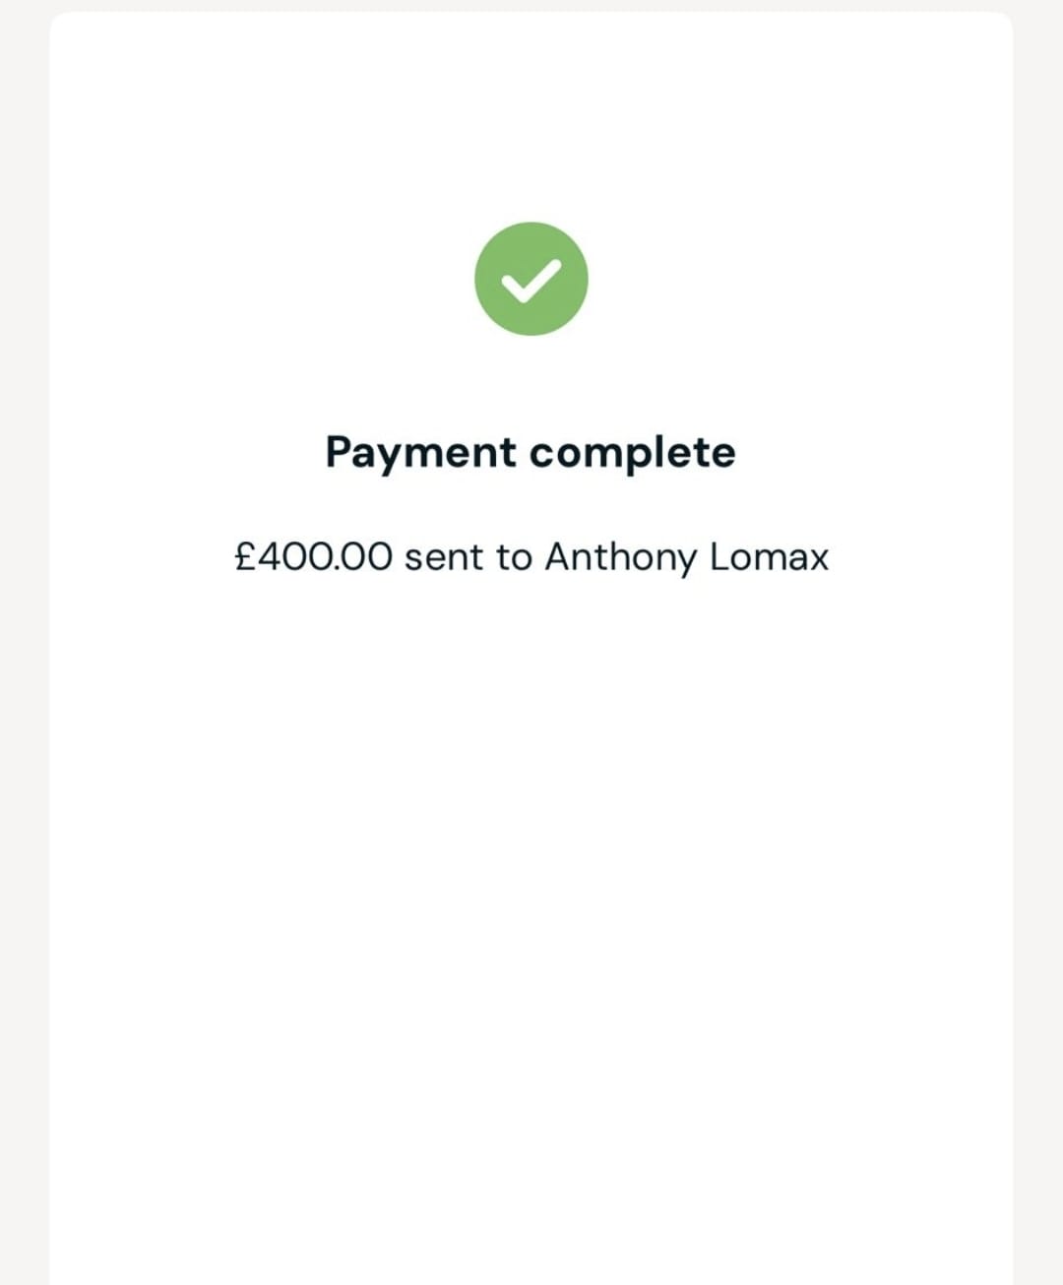Click the empty white area below the message
Screen dimensions: 1063x1285
tap(531, 886)
